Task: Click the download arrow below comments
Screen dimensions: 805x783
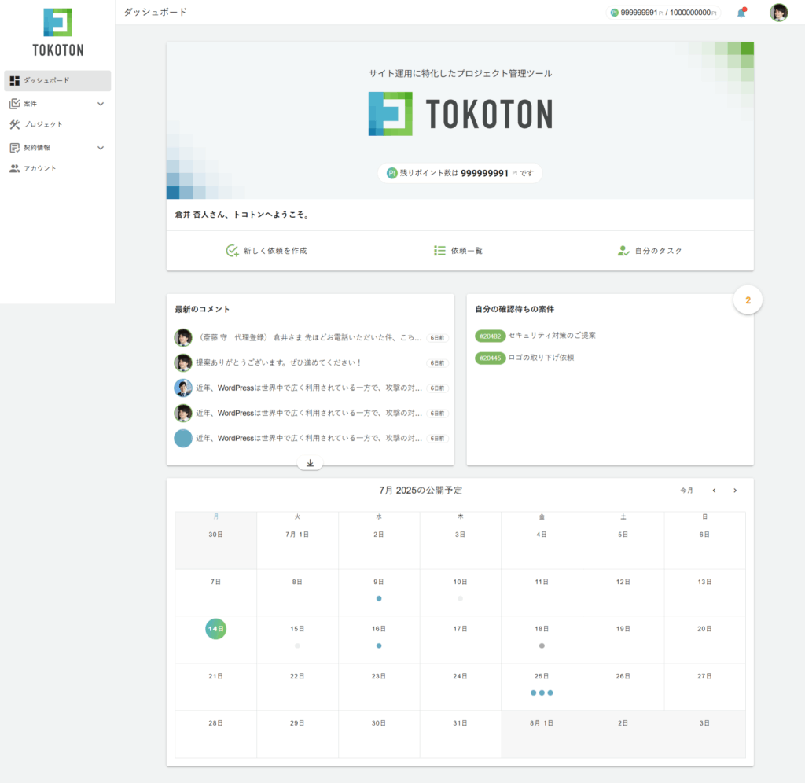Action: [310, 464]
